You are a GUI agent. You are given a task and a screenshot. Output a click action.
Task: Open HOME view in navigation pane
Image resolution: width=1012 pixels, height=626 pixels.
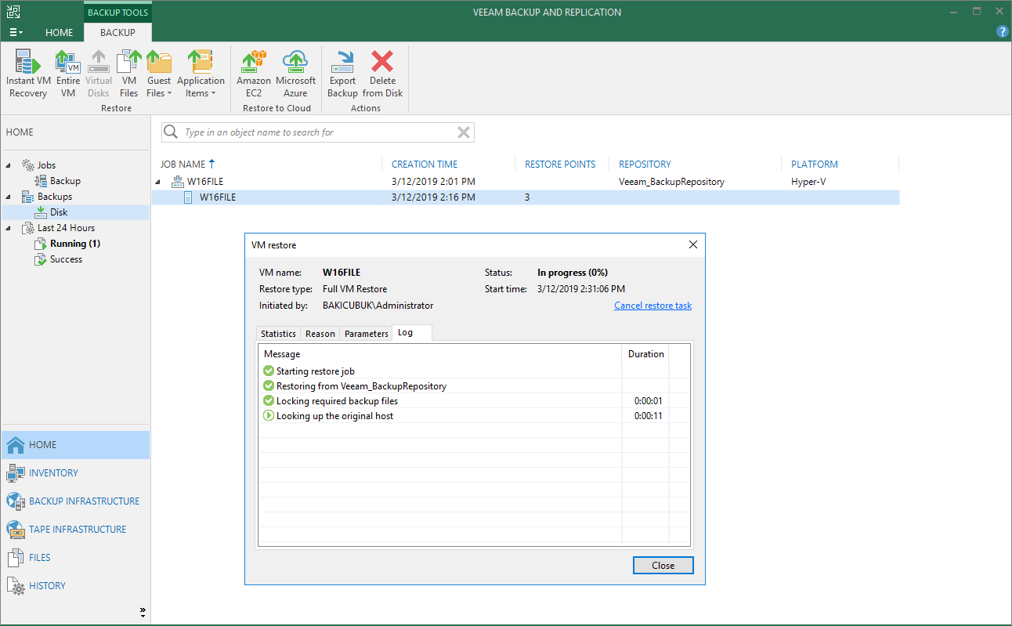click(75, 444)
